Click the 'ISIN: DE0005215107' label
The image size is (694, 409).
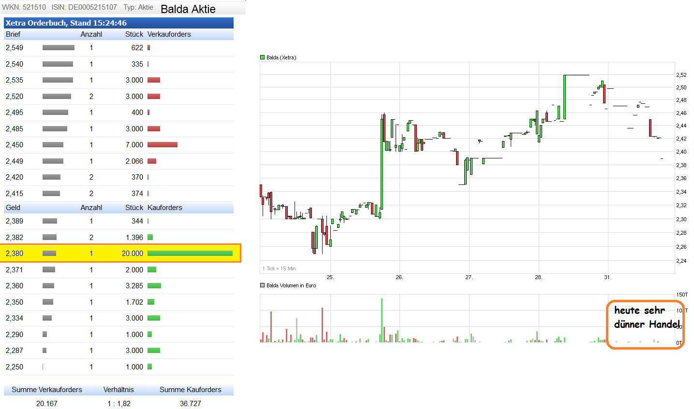pyautogui.click(x=84, y=7)
